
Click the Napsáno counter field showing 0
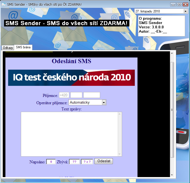pos(51,162)
